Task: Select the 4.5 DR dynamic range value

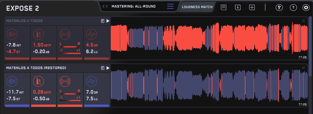Action: pyautogui.click(x=92, y=45)
